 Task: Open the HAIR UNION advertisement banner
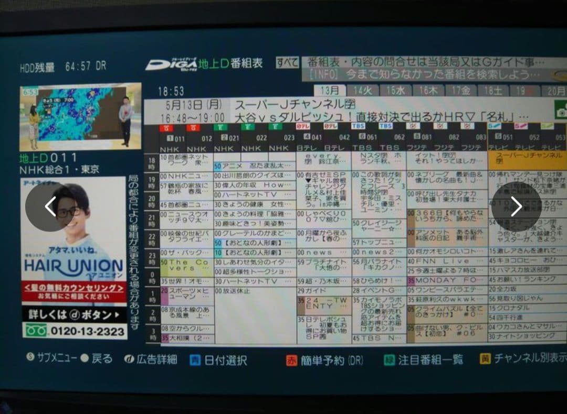[73, 257]
